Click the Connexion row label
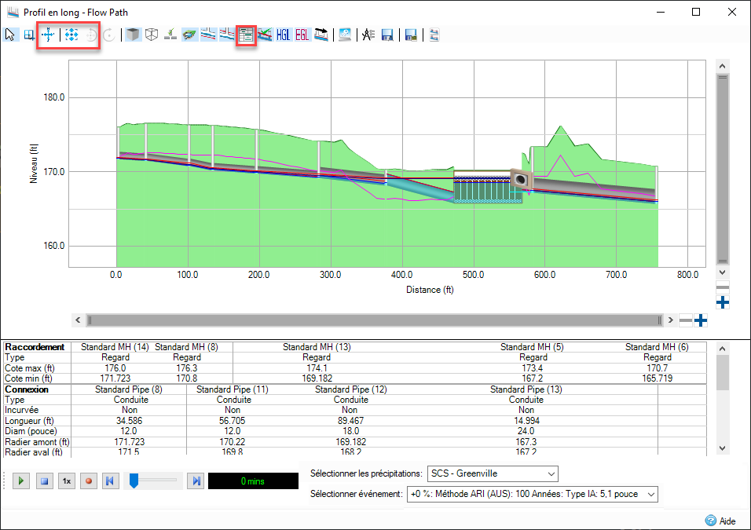The width and height of the screenshot is (751, 530). click(x=27, y=389)
